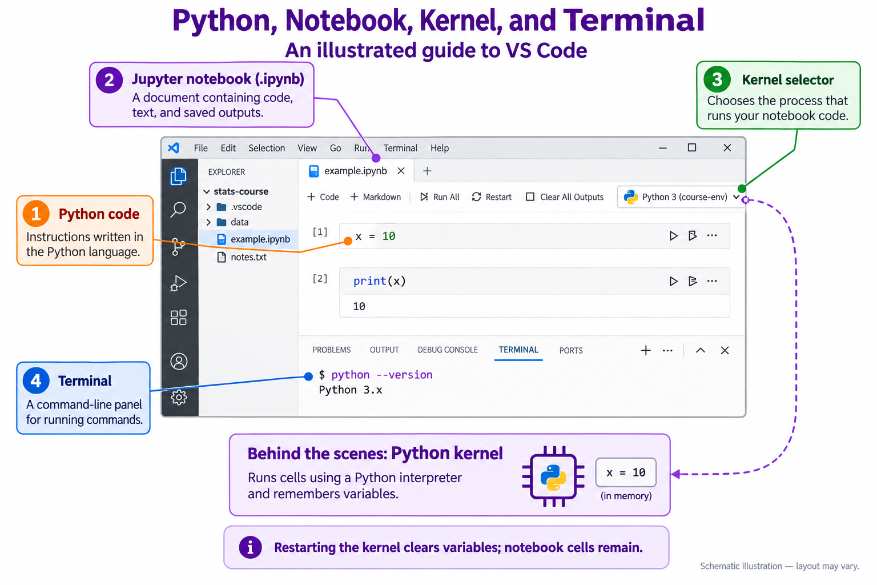This screenshot has height=585, width=877.
Task: Open the Source Control view icon
Action: (178, 246)
